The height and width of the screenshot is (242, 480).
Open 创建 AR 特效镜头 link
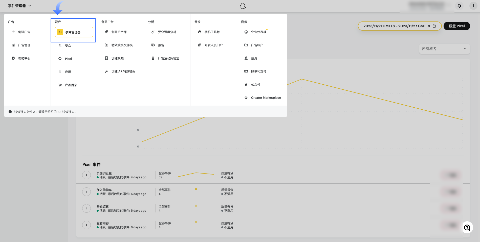[123, 71]
